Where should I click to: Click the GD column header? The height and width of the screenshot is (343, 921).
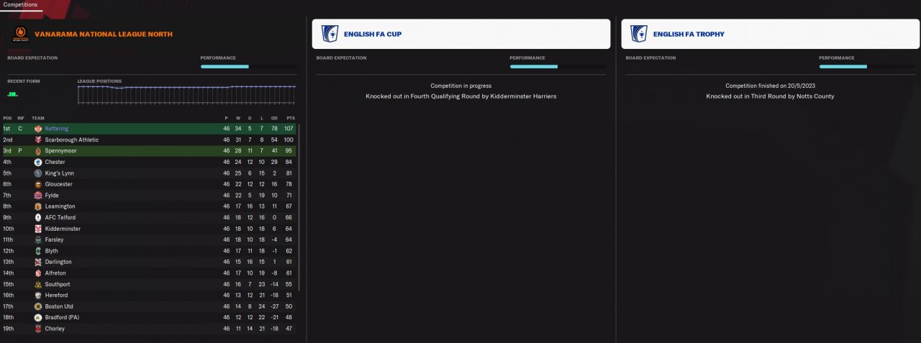pos(274,118)
